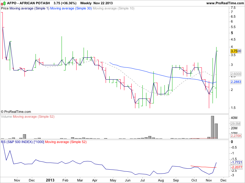
Task: Click the Oct label on time axis
Action: click(194, 180)
